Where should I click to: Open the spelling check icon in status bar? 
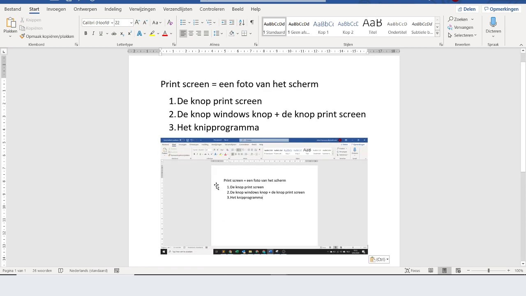61,271
